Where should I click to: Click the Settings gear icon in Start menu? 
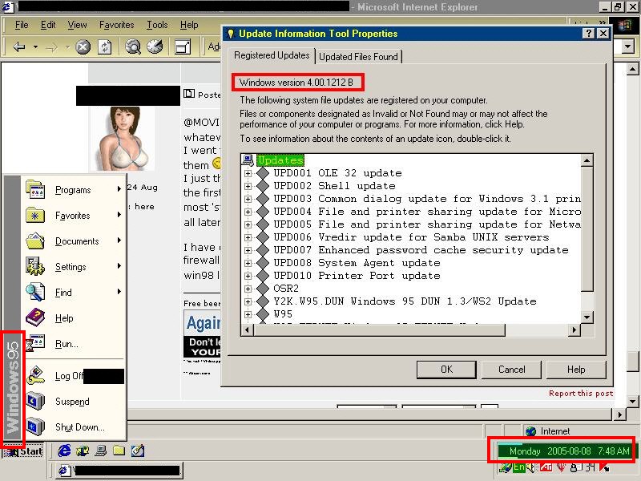coord(35,266)
